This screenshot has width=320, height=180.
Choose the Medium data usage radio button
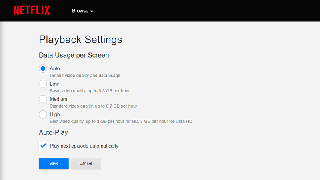(43, 99)
